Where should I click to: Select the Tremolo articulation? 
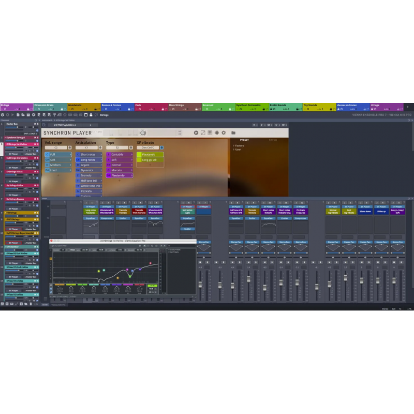(88, 175)
